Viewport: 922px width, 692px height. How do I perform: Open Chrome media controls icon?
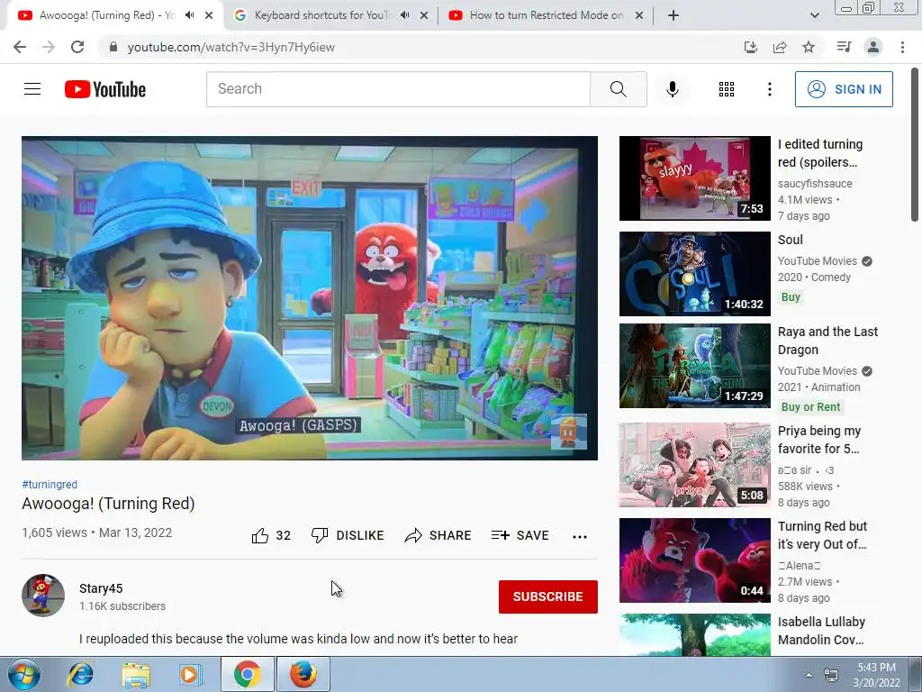[x=844, y=47]
